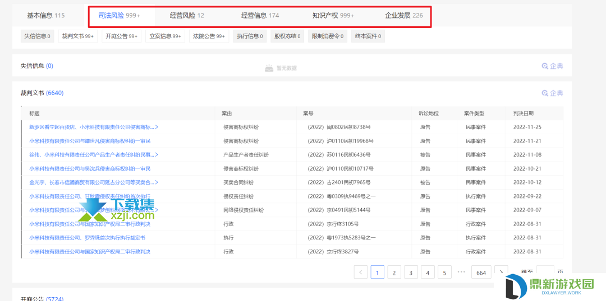Click 企典 icon in 裁判文书 section
The width and height of the screenshot is (606, 301).
(x=552, y=93)
